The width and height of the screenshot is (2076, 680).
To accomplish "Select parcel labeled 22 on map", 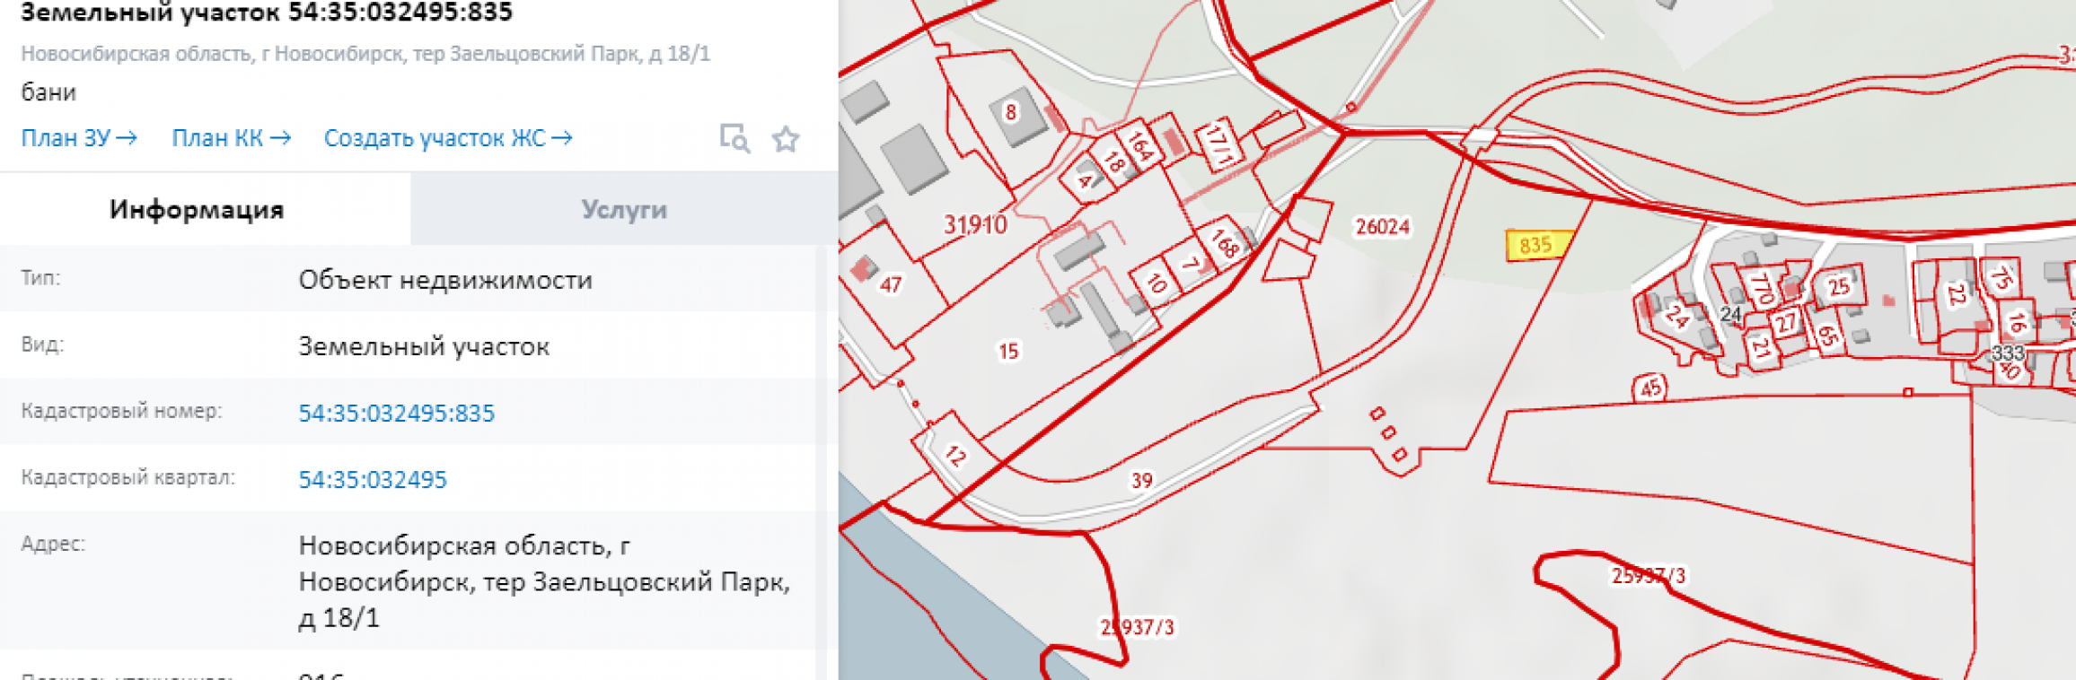I will coord(1957,294).
